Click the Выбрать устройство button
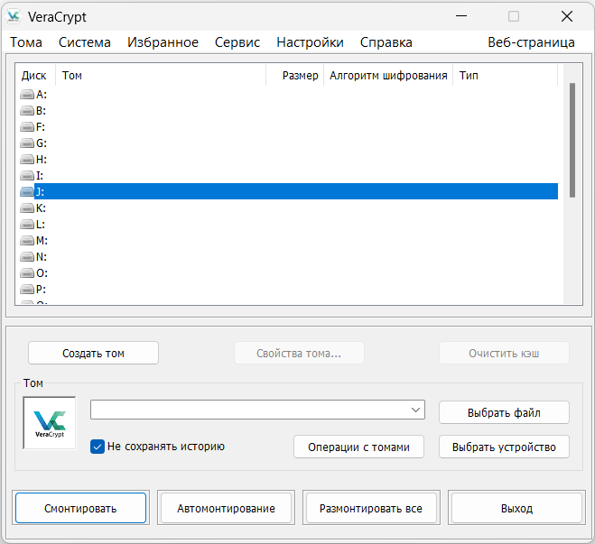This screenshot has width=595, height=544. (x=504, y=447)
